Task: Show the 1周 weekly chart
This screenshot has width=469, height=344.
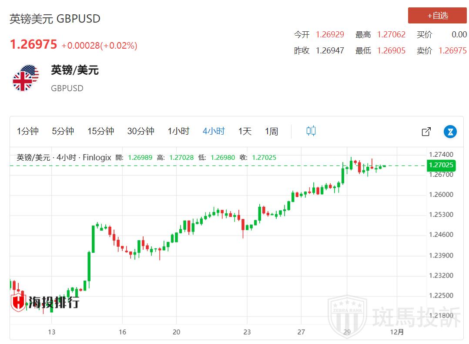Action: (271, 131)
